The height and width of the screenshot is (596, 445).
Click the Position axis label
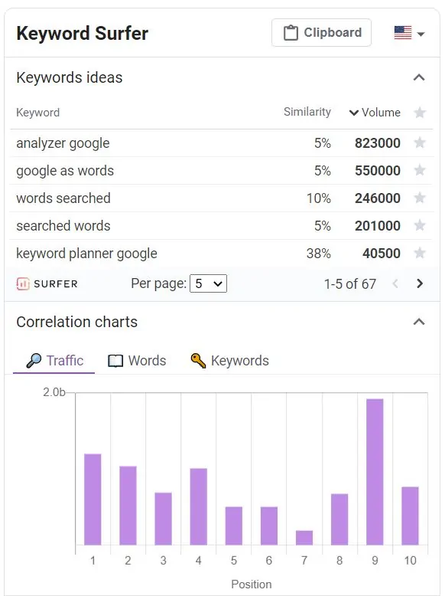coord(251,585)
